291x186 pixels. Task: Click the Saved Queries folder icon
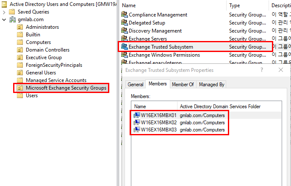point(12,12)
